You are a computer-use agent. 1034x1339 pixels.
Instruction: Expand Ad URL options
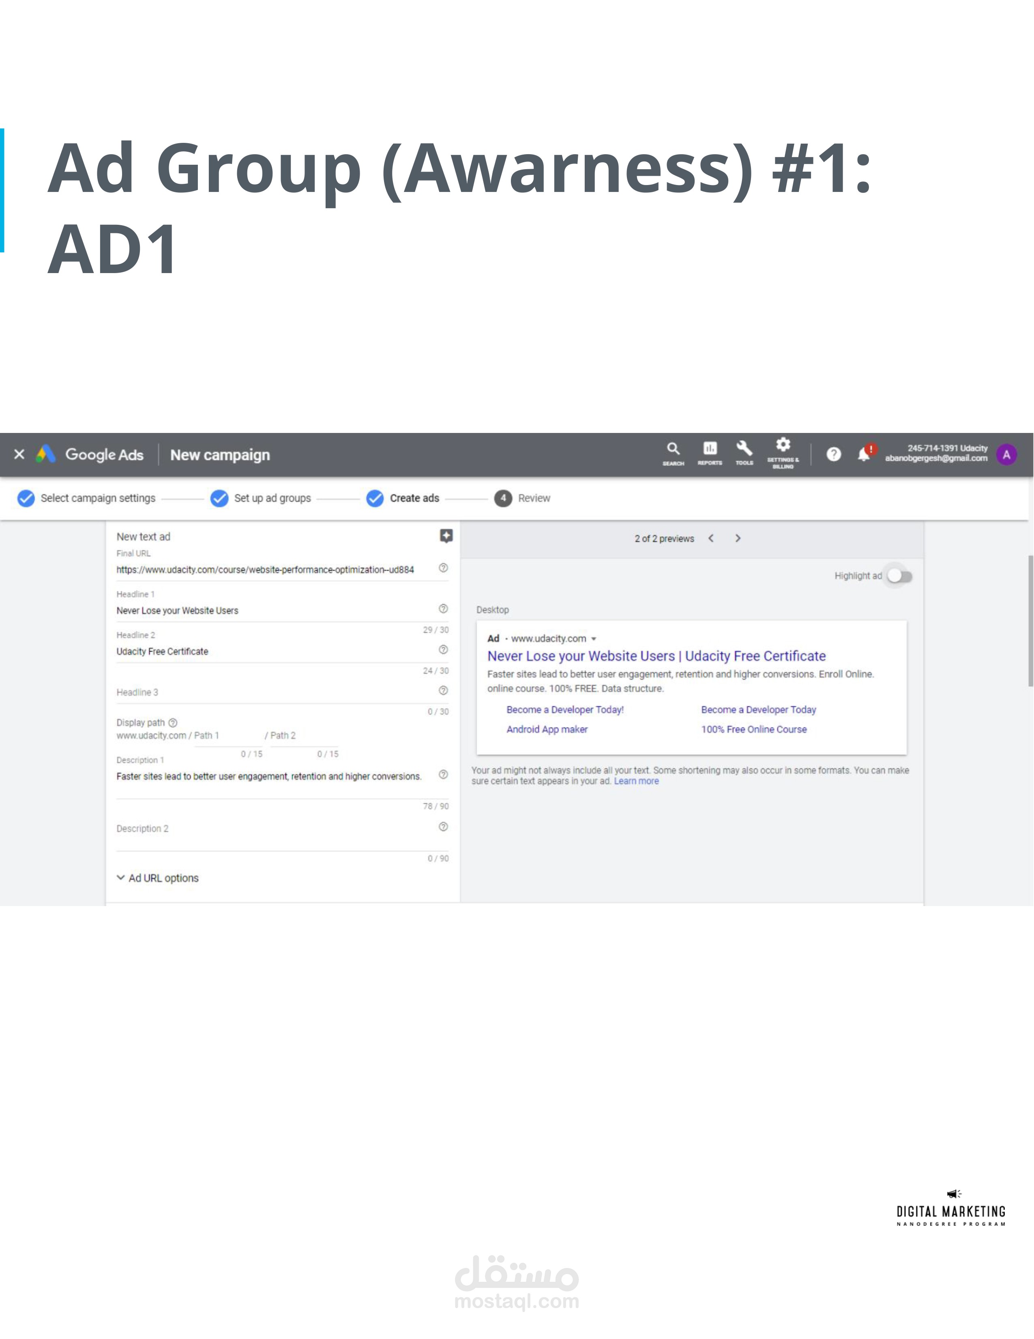[x=157, y=878]
